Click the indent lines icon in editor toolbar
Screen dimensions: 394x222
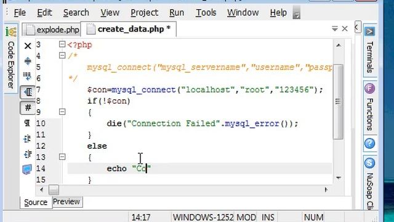[x=27, y=139]
